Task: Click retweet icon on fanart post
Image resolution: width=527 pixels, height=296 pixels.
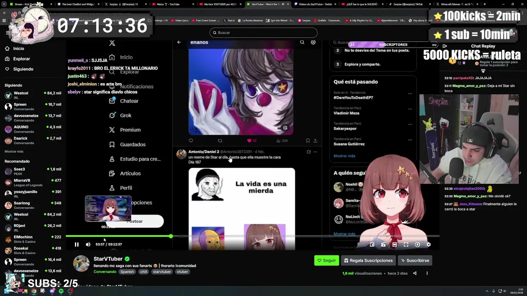Action: pyautogui.click(x=220, y=141)
